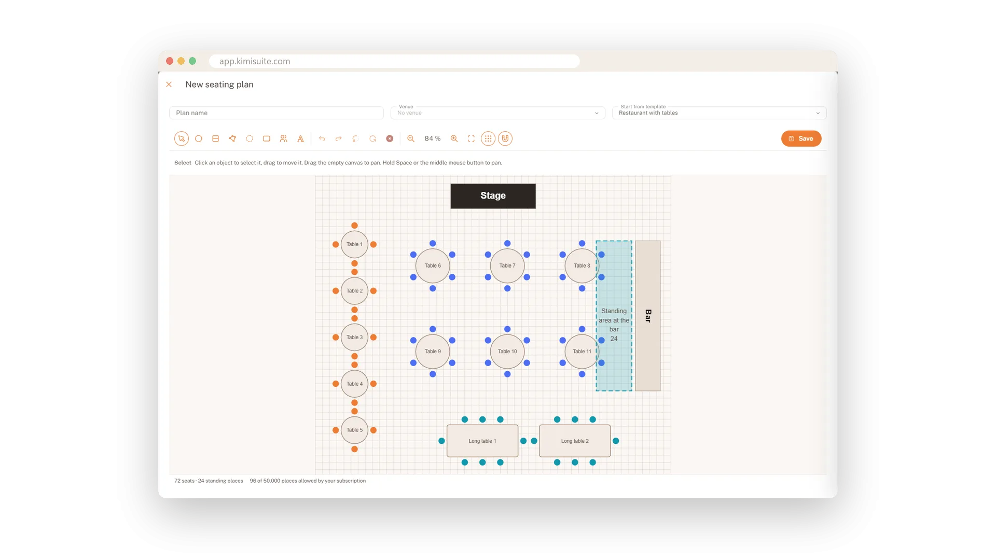Rotate selection counter-clockwise
The image size is (996, 560).
coord(355,138)
